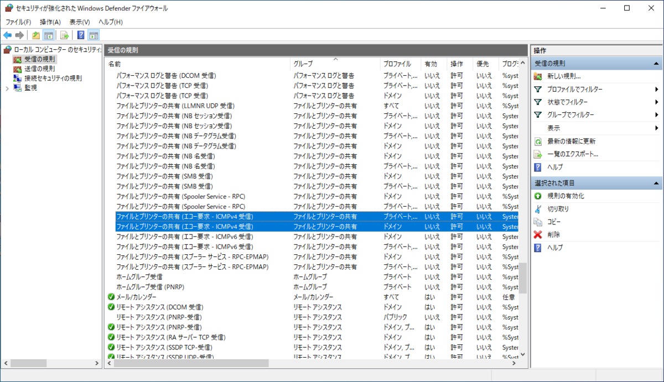Screen dimensions: 664x382
Task: Click the 新しい規則... action link
Action: pyautogui.click(x=564, y=76)
